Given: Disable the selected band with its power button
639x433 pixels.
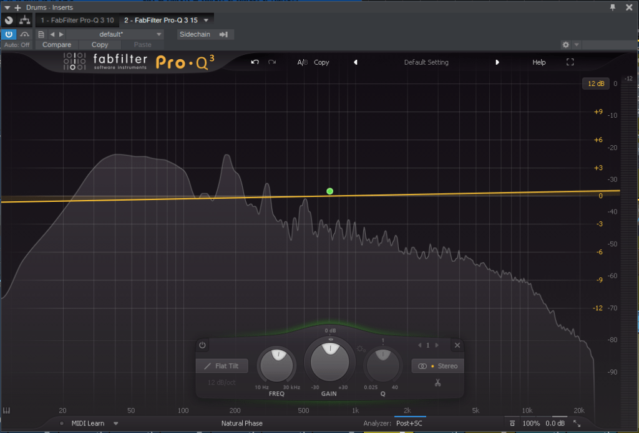Looking at the screenshot, I should pos(203,345).
